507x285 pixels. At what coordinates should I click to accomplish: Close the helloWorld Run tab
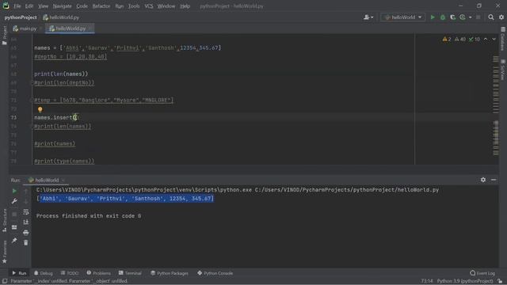[x=63, y=180]
